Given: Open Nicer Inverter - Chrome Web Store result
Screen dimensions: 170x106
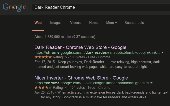Looking at the screenshot, I should 81,78.
